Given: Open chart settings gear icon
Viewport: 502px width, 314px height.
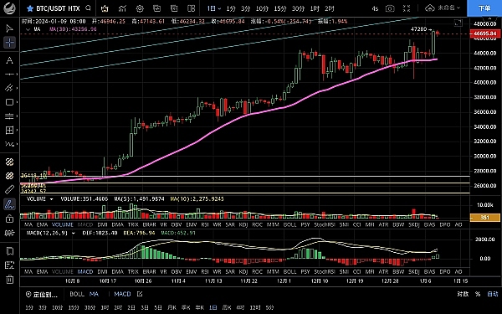Looking at the screenshot, I should (x=140, y=8).
